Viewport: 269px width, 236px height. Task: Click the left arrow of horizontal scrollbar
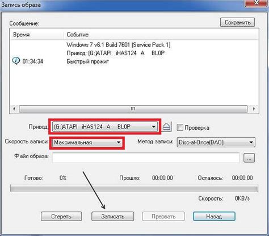[x=14, y=109]
